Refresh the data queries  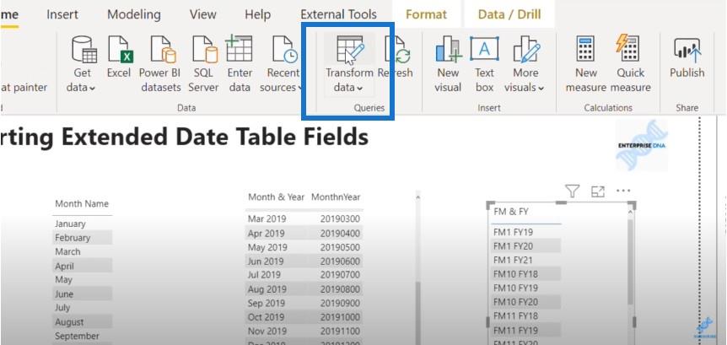pos(397,57)
